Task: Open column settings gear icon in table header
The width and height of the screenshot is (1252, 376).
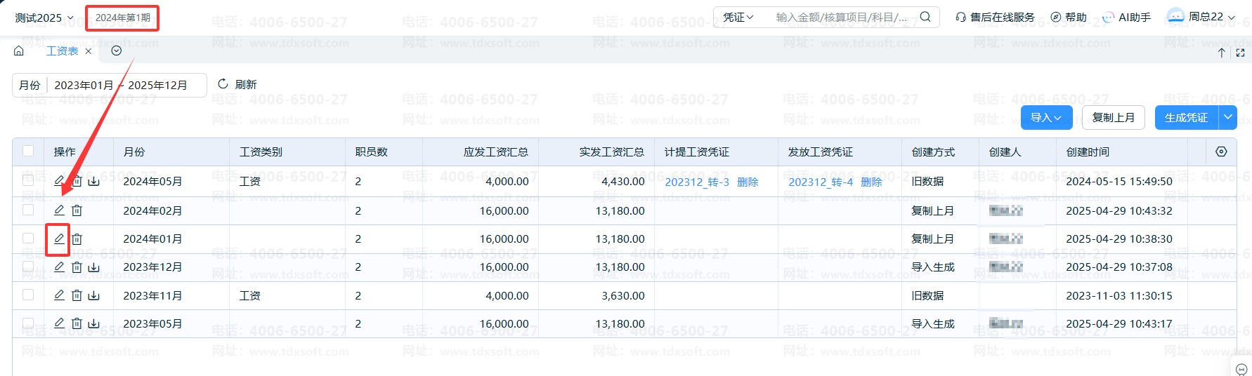Action: (1221, 152)
